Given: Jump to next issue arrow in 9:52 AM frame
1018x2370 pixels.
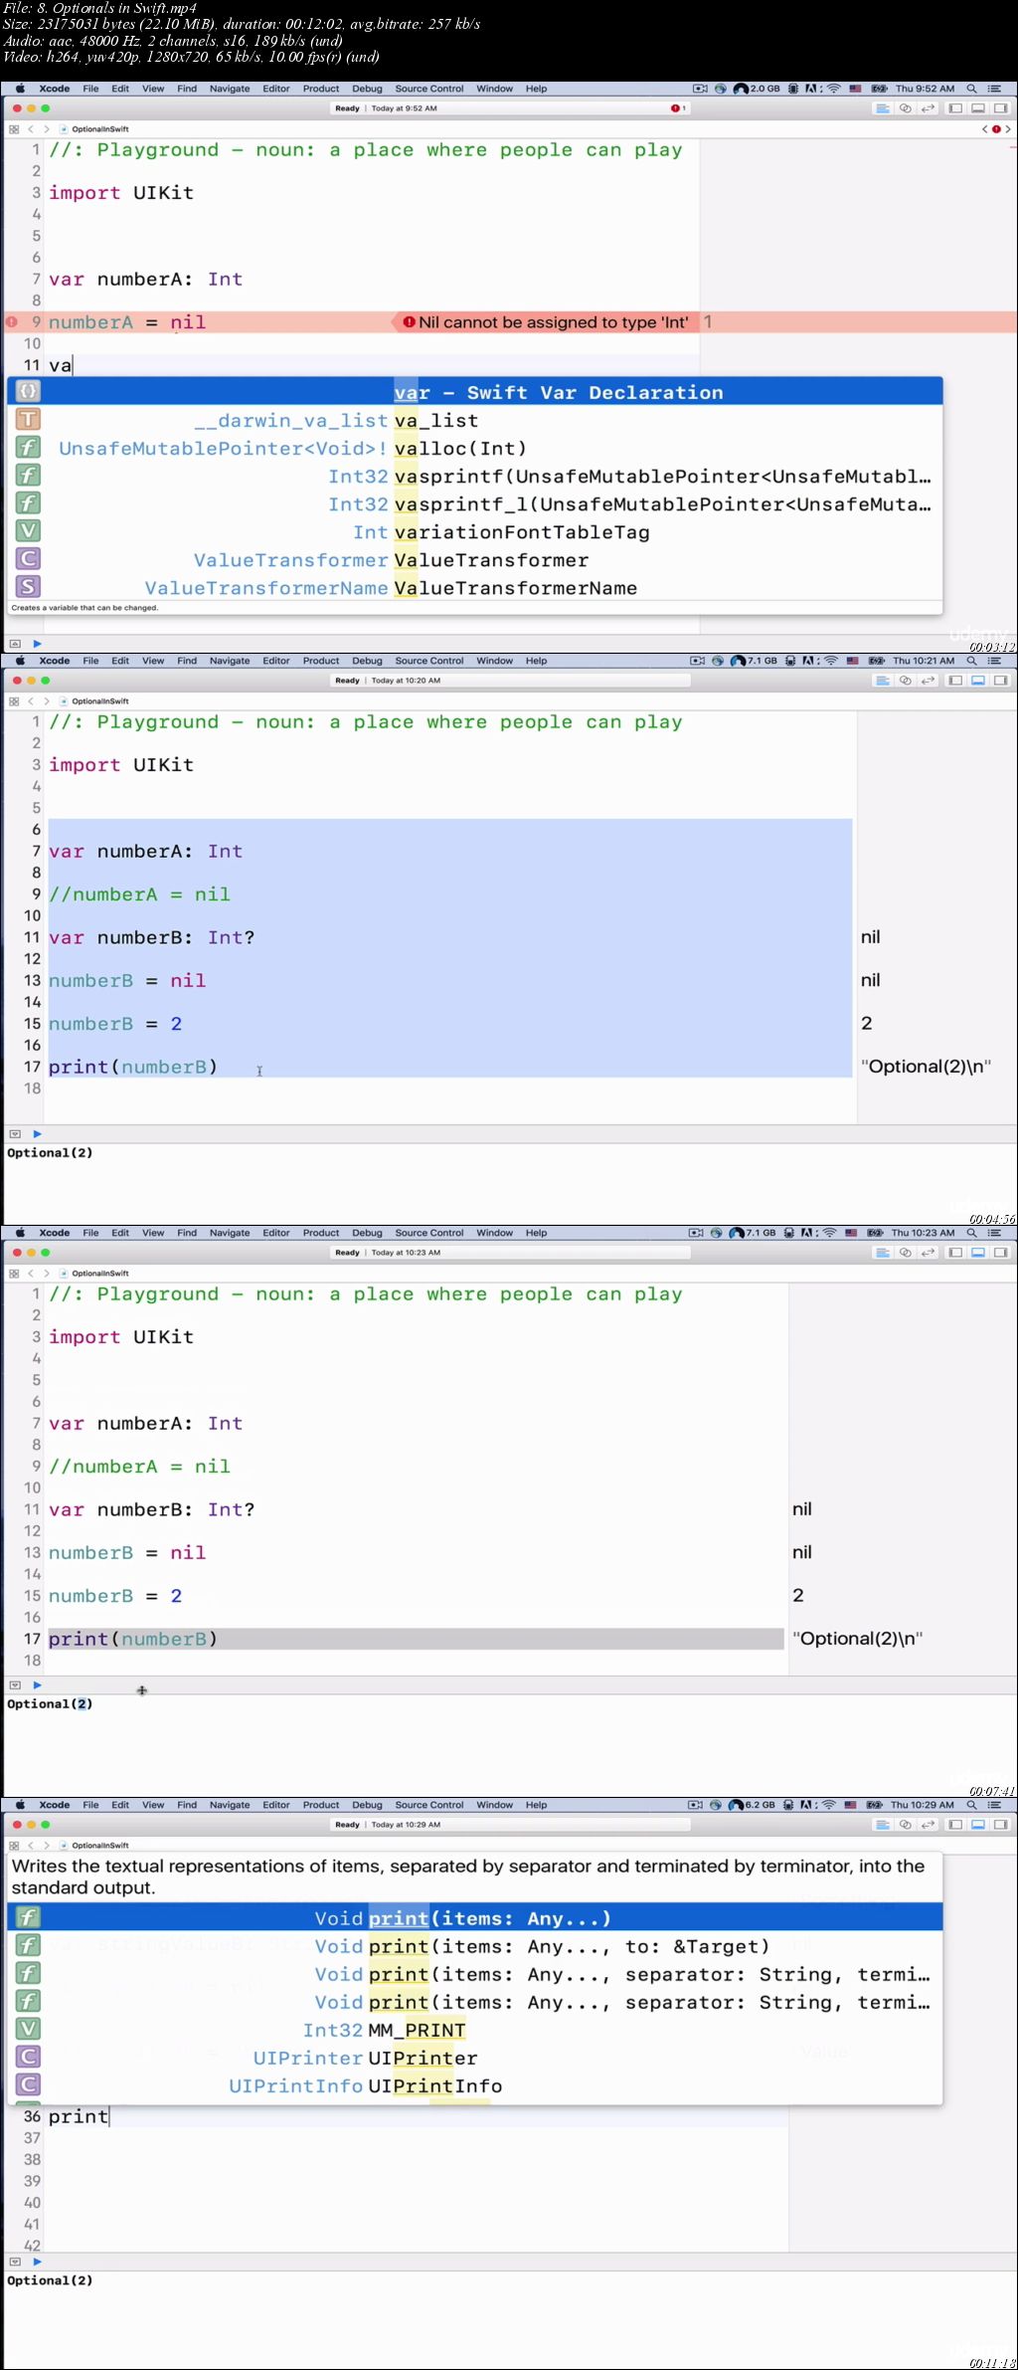Looking at the screenshot, I should (1008, 129).
